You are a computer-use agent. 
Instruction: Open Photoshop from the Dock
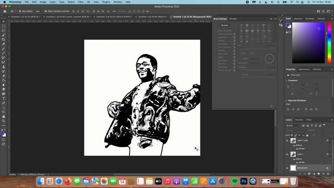tap(244, 181)
